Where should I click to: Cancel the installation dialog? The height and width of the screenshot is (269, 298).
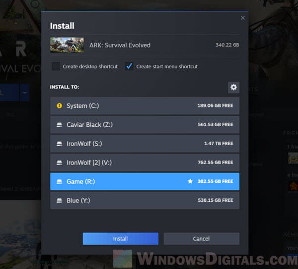(x=201, y=239)
